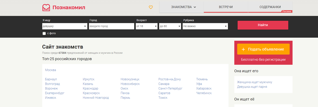Open the Москва city link
Viewport: 318px width, 107px height.
tap(50, 70)
